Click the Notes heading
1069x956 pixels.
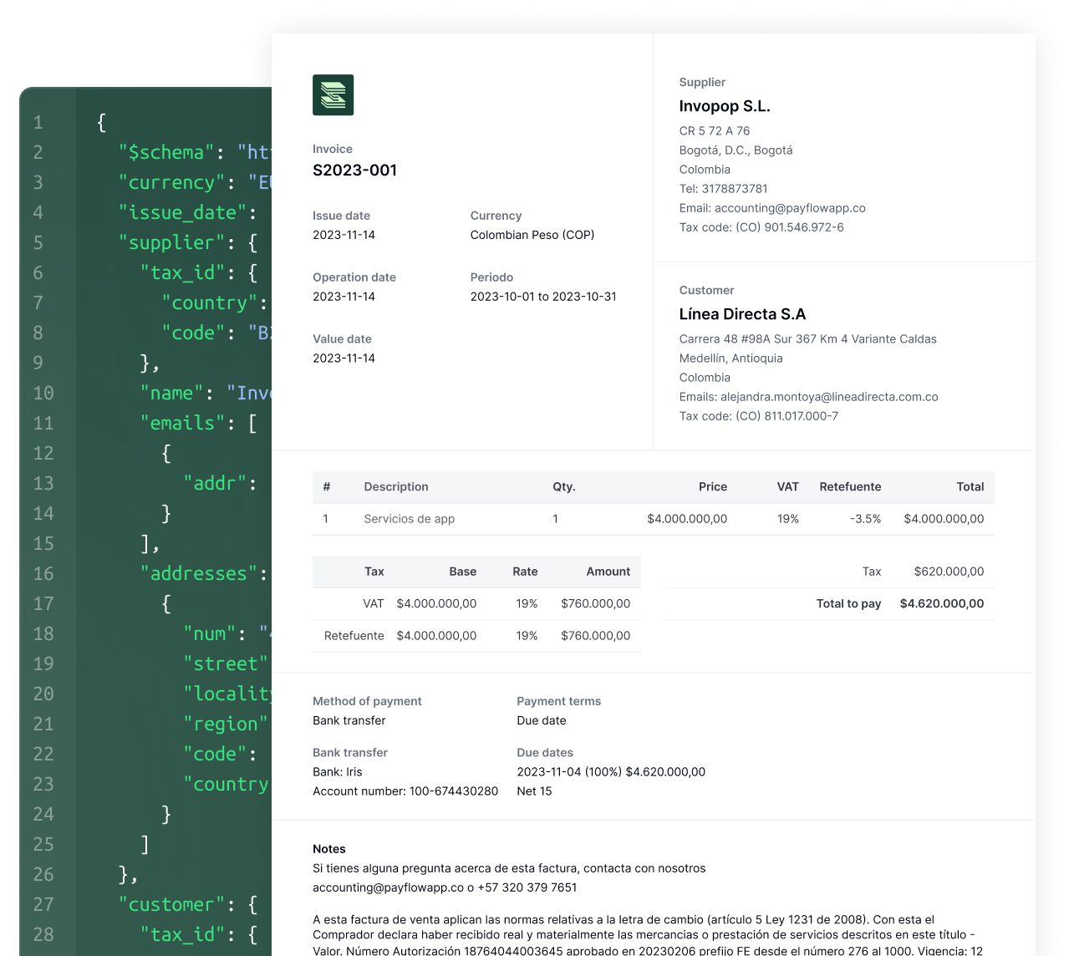[x=329, y=849]
